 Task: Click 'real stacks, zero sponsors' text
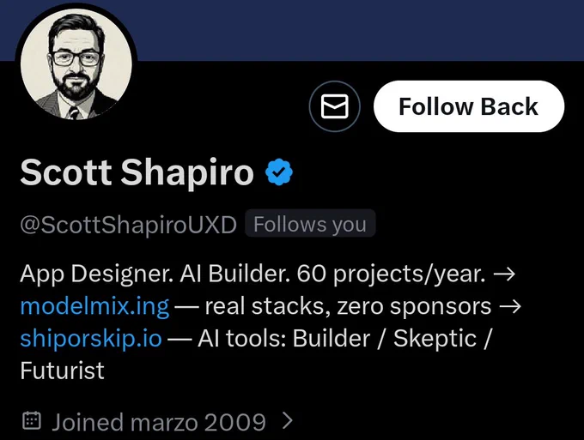348,307
